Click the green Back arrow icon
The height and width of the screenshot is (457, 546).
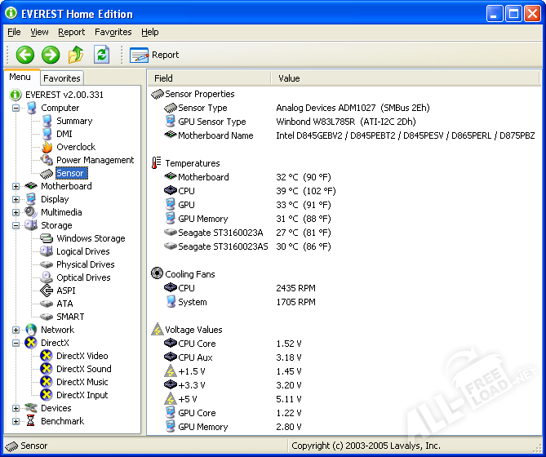pos(25,55)
